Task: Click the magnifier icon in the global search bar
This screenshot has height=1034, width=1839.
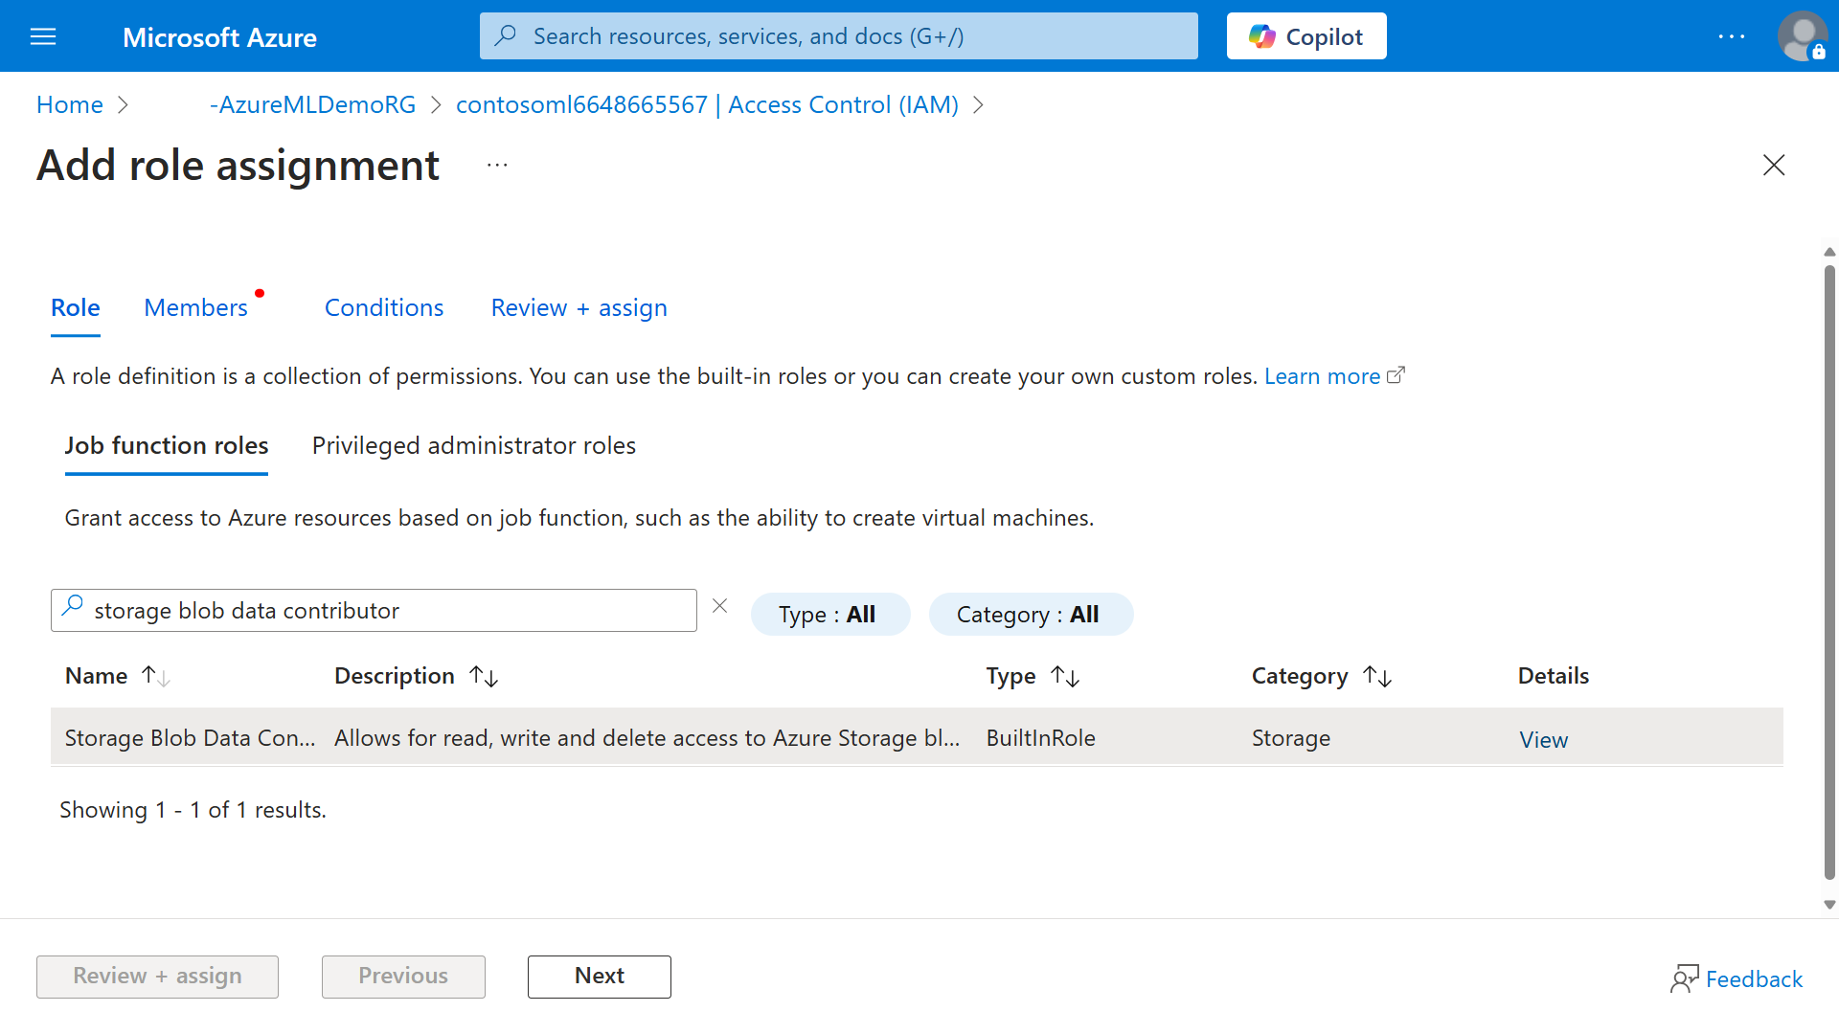Action: 506,35
